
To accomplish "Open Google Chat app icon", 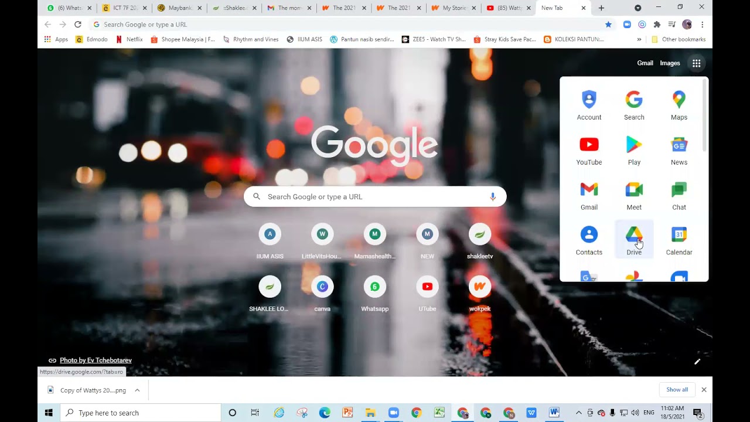I will pyautogui.click(x=679, y=196).
